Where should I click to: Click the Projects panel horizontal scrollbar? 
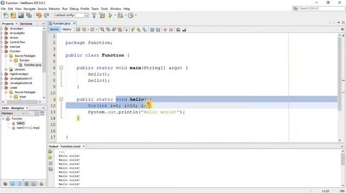click(22, 102)
